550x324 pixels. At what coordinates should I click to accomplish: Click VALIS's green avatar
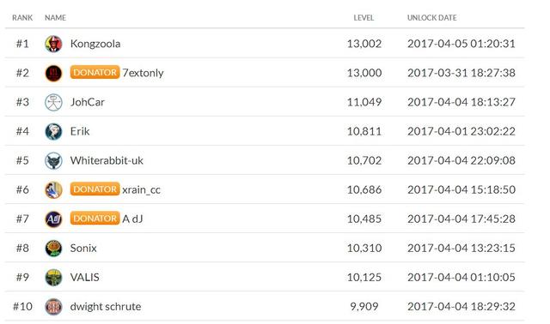coord(53,278)
